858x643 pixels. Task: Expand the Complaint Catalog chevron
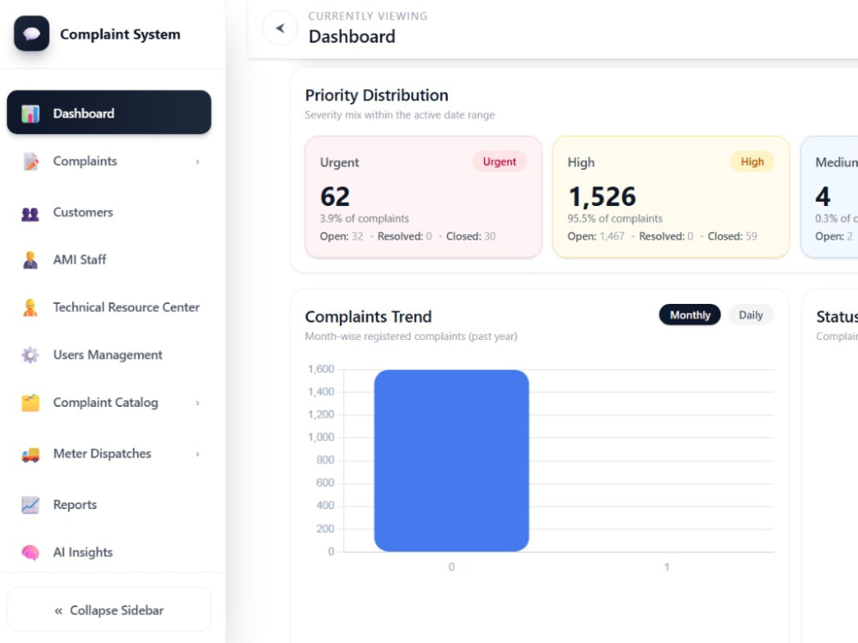(x=197, y=403)
